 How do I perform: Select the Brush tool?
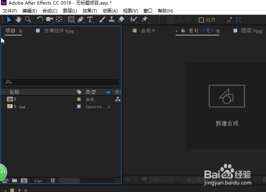click(102, 20)
